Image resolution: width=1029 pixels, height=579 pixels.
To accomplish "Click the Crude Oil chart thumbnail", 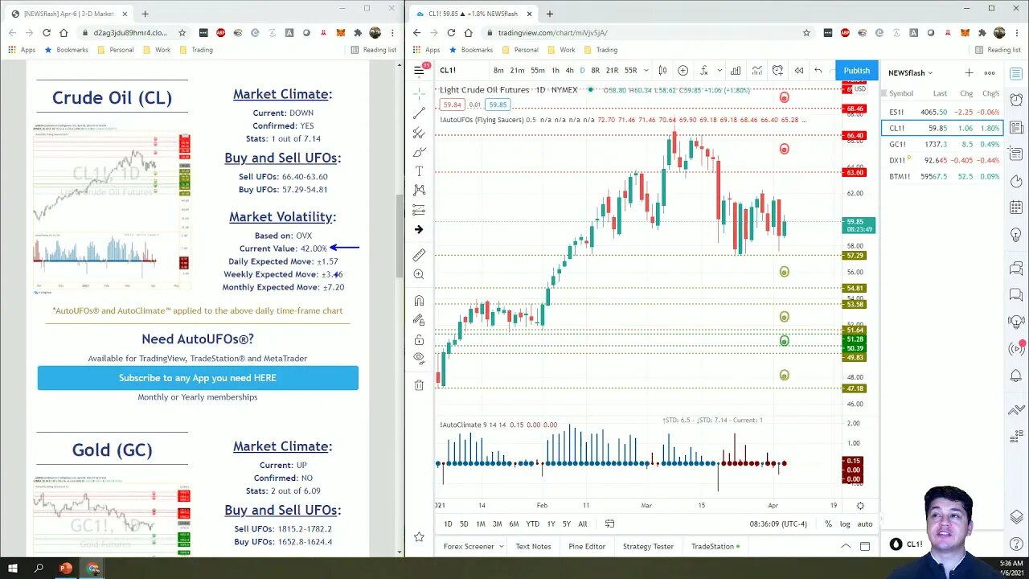I will coord(113,209).
